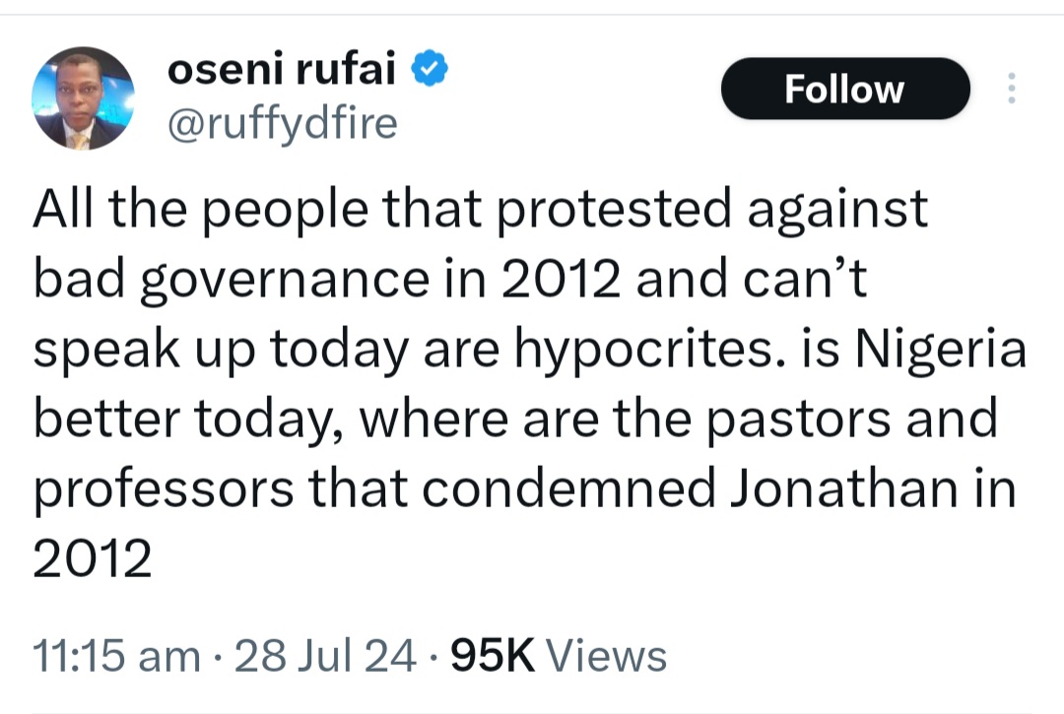Open the three-dot more options menu
The height and width of the screenshot is (714, 1064).
[1010, 90]
